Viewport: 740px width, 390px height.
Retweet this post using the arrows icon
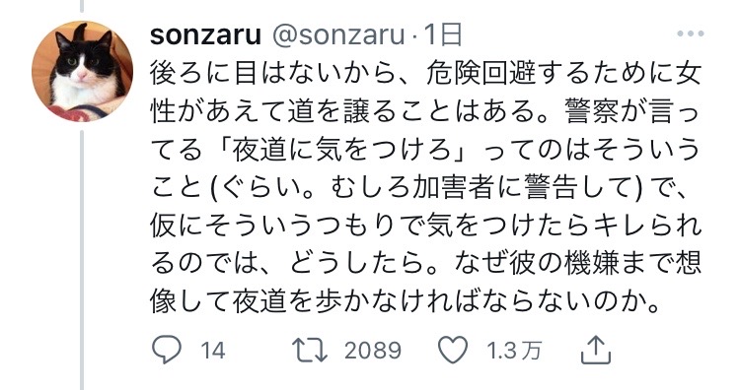(310, 350)
